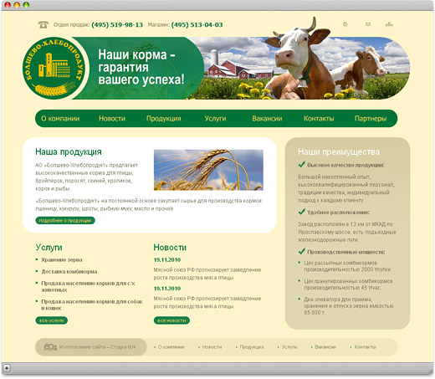Image resolution: width=435 pixels, height=379 pixels.
Task: Go to the Контакты menu section
Action: tap(319, 119)
